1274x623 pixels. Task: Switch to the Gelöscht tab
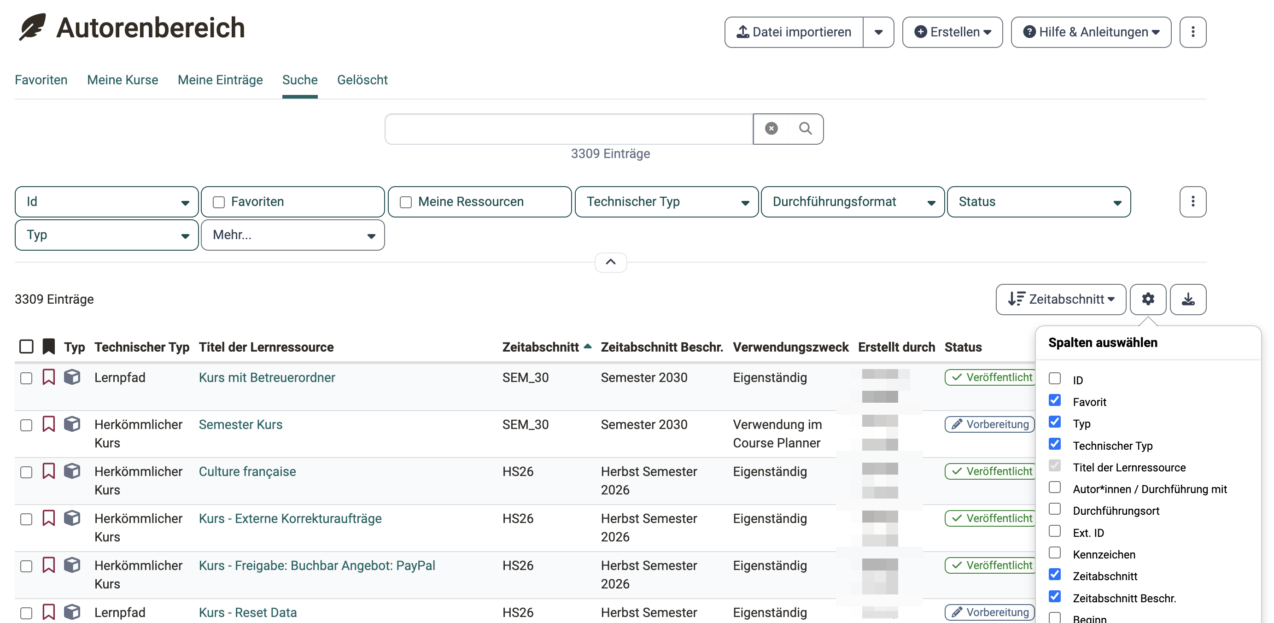[x=362, y=80]
